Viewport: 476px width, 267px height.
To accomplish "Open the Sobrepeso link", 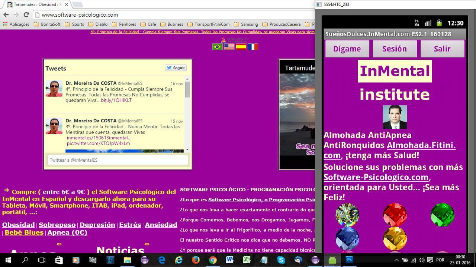I will point(57,225).
